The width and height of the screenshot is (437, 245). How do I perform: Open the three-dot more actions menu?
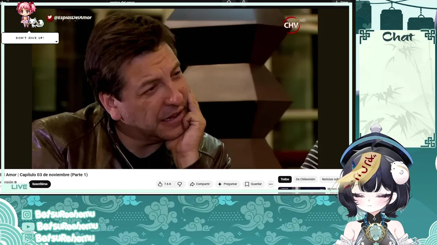(271, 184)
